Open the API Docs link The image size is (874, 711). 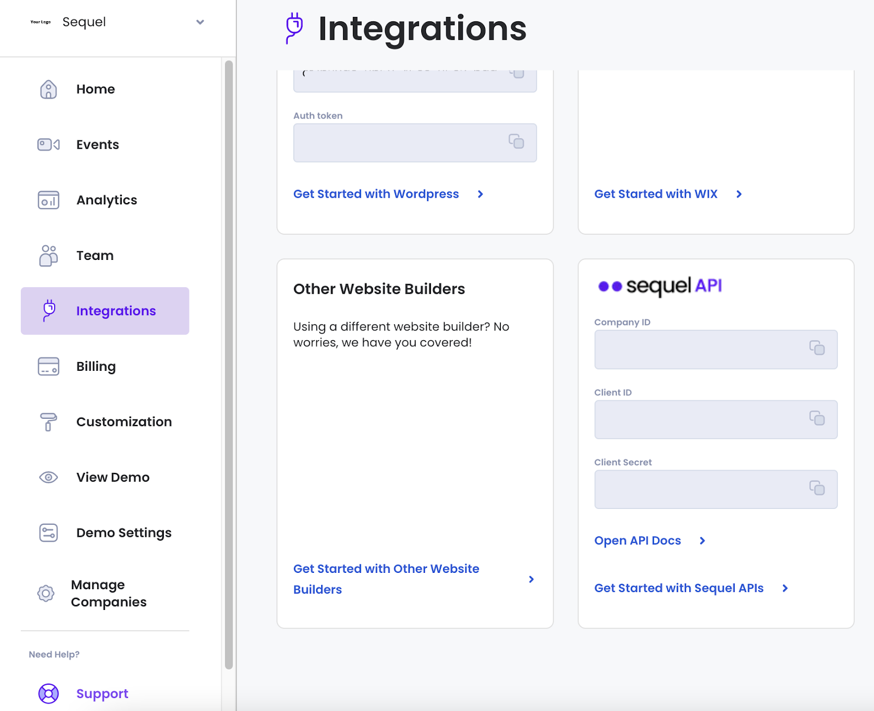(637, 541)
